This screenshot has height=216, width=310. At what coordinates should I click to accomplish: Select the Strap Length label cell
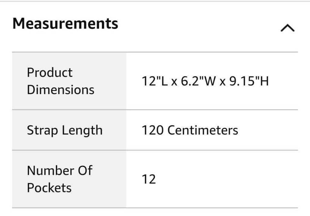coord(69,130)
